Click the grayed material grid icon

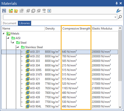pyautogui.click(x=21, y=11)
